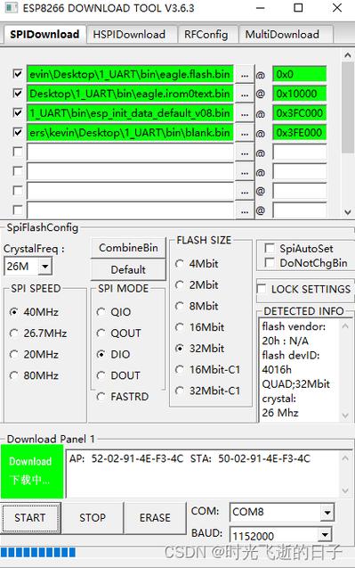The image size is (355, 568).
Task: Click the START button
Action: point(30,518)
